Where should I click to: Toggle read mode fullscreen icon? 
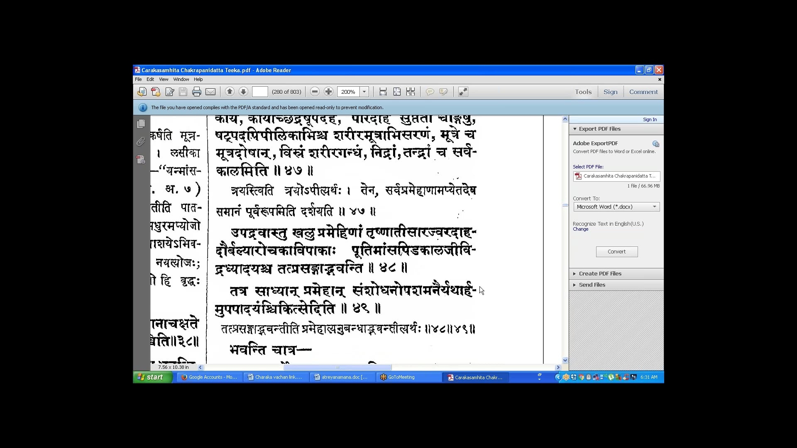[x=463, y=92]
